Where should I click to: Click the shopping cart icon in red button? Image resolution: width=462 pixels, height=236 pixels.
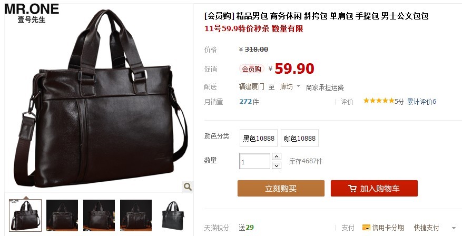[352, 189]
